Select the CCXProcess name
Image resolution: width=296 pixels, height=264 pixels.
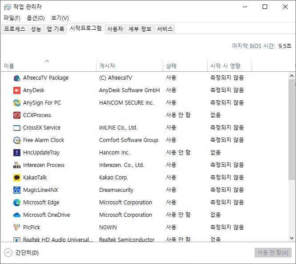tap(37, 115)
